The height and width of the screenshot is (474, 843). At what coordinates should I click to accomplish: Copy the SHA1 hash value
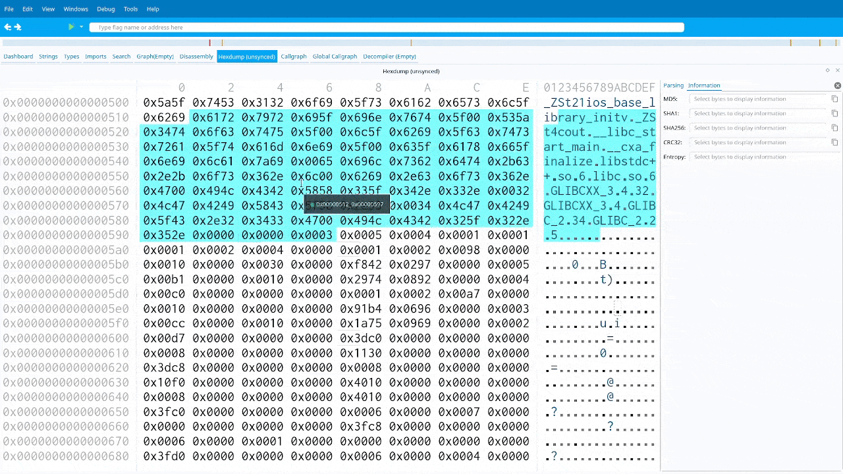(834, 113)
